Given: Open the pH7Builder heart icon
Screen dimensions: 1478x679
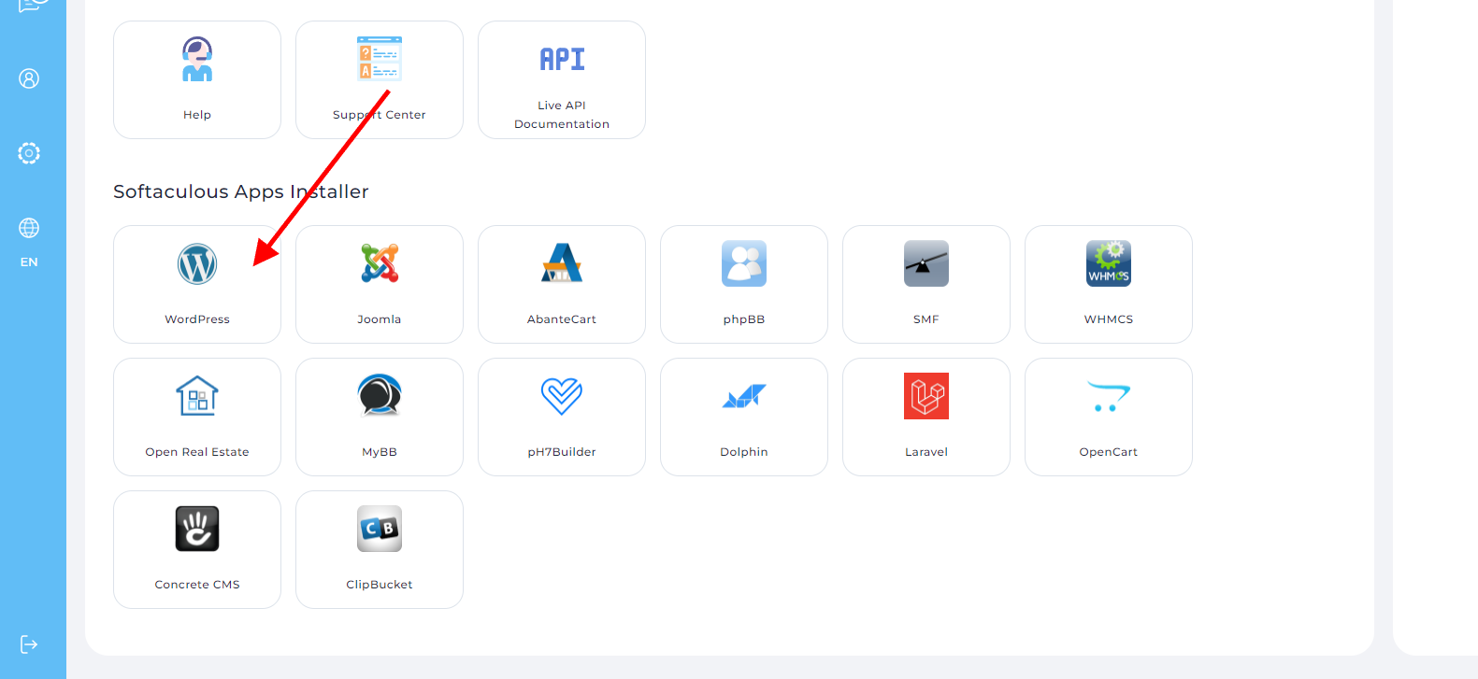Looking at the screenshot, I should pyautogui.click(x=562, y=397).
